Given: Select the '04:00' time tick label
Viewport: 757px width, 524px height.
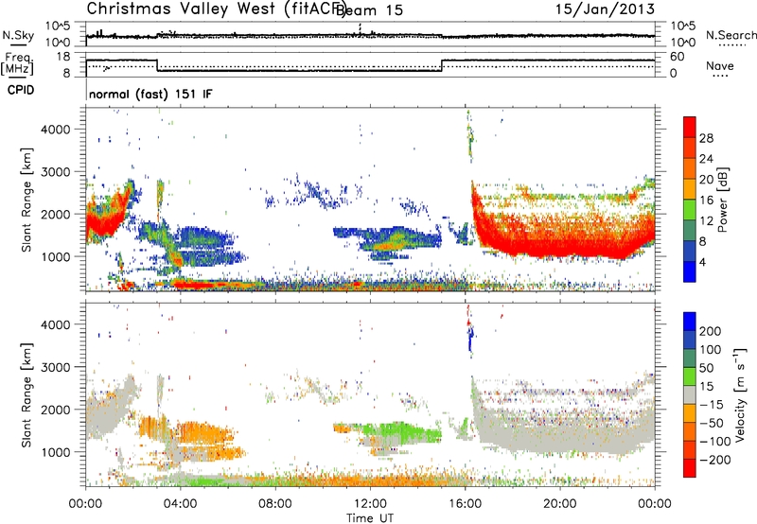Looking at the screenshot, I should [x=180, y=504].
